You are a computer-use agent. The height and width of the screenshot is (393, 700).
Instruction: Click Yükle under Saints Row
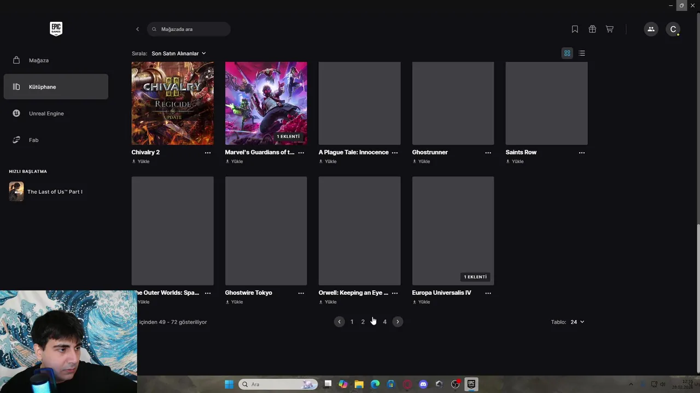point(515,162)
